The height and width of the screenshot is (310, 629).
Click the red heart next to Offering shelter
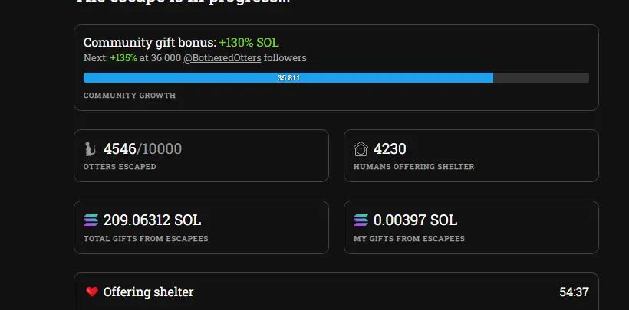(x=92, y=292)
